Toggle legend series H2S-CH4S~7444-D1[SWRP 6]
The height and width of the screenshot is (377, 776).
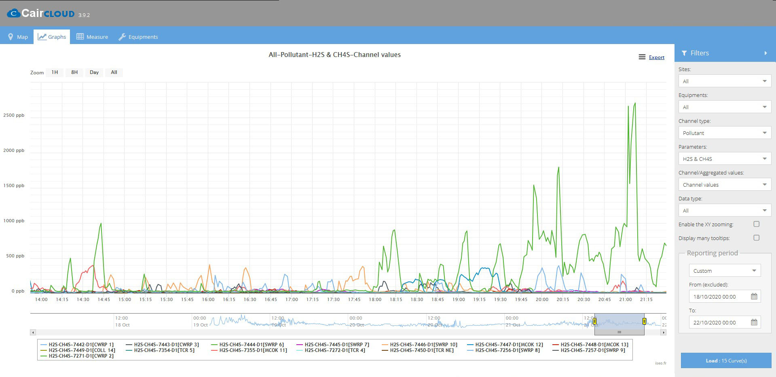(x=247, y=345)
